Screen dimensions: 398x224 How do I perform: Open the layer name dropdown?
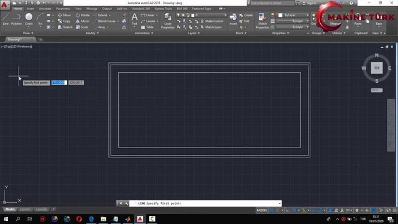(209, 15)
